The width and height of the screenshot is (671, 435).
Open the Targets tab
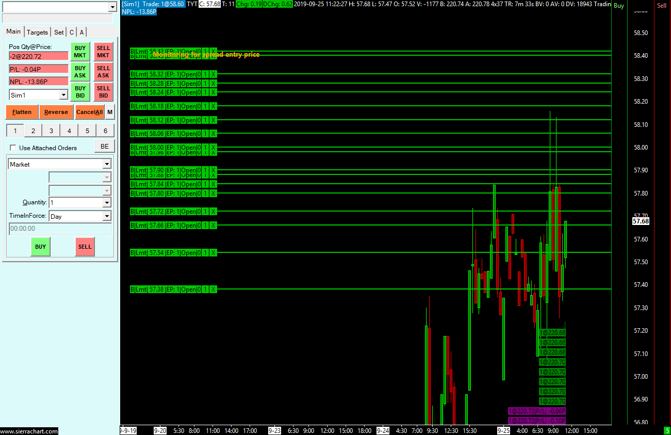click(37, 32)
